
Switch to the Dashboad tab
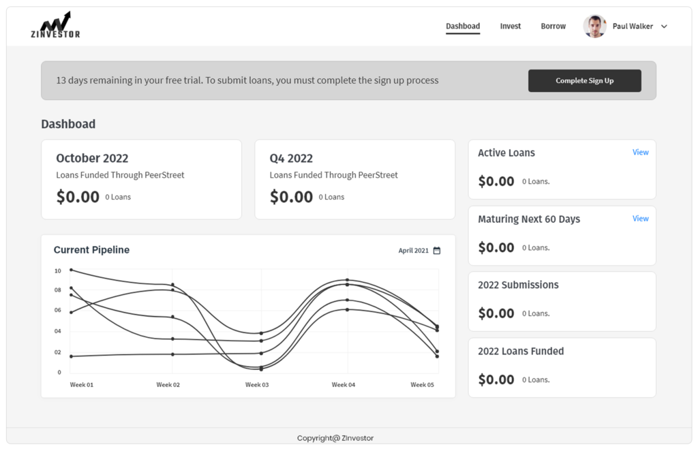click(463, 27)
